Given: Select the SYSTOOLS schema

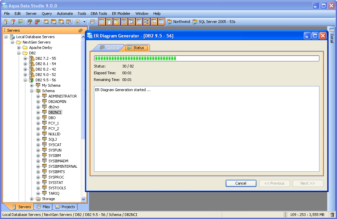Looking at the screenshot, I should click(57, 188).
